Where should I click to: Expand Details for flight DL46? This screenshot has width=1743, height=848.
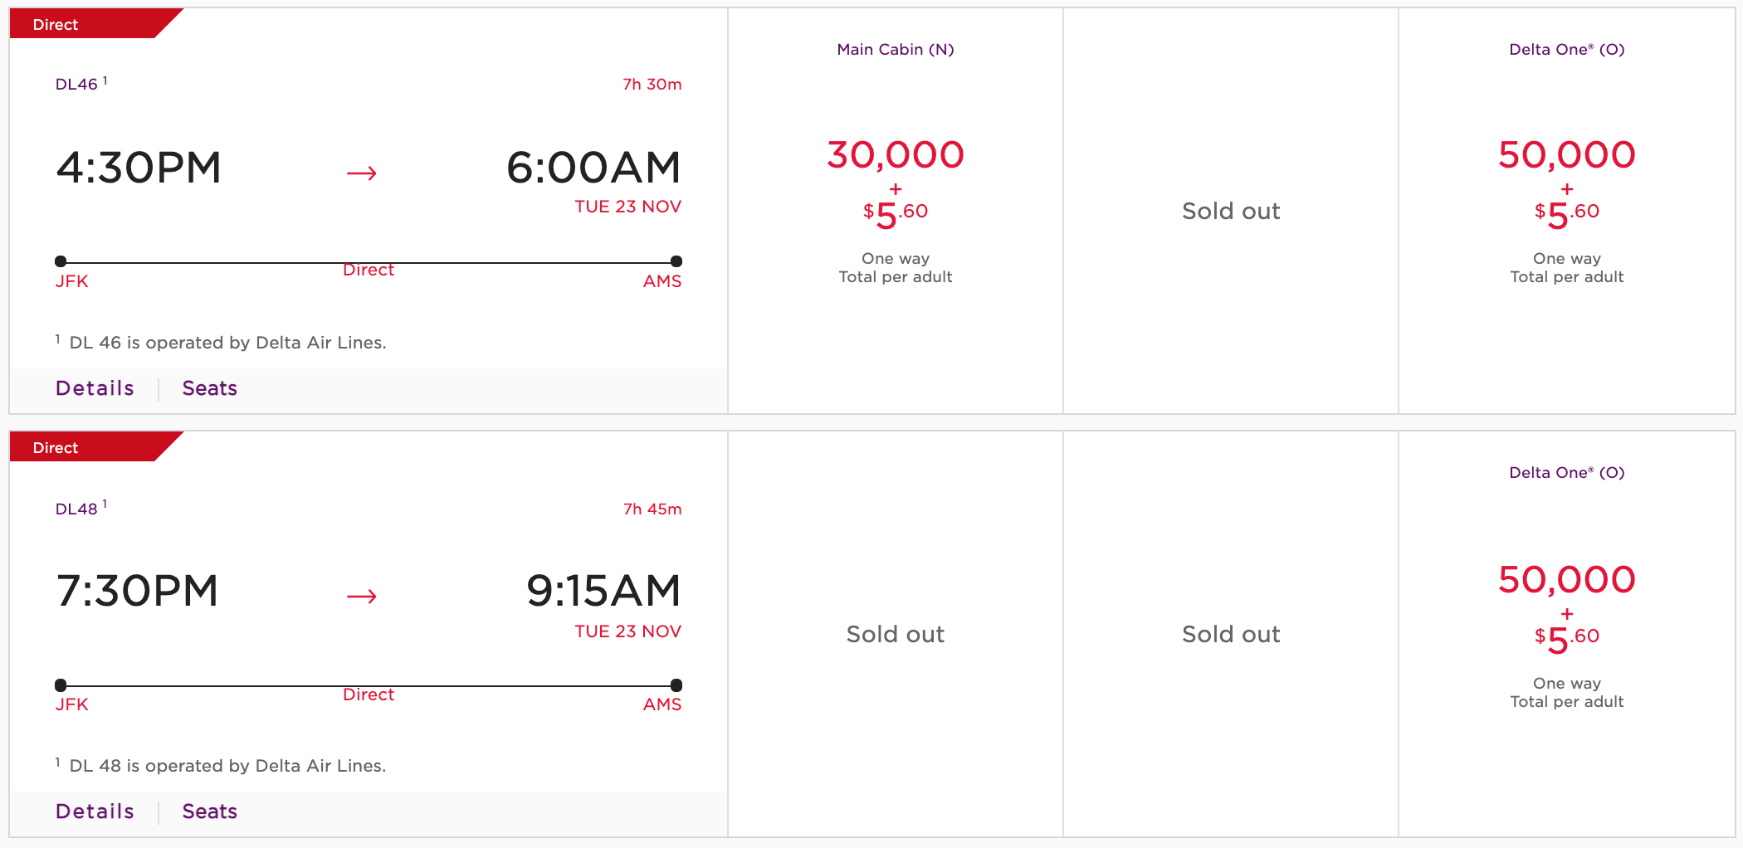click(95, 387)
